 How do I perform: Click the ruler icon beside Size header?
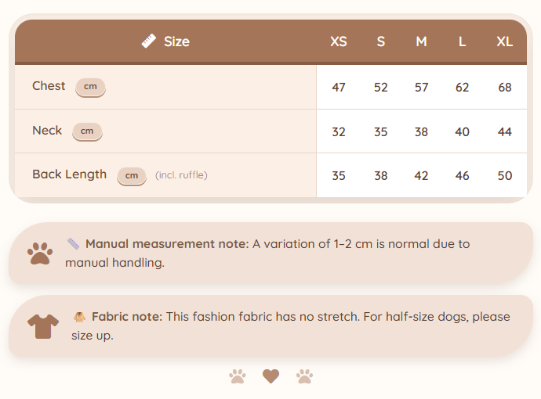tap(149, 41)
